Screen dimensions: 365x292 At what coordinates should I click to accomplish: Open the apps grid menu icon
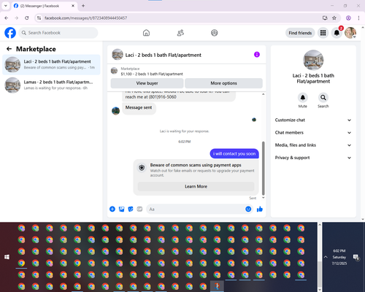pos(323,33)
